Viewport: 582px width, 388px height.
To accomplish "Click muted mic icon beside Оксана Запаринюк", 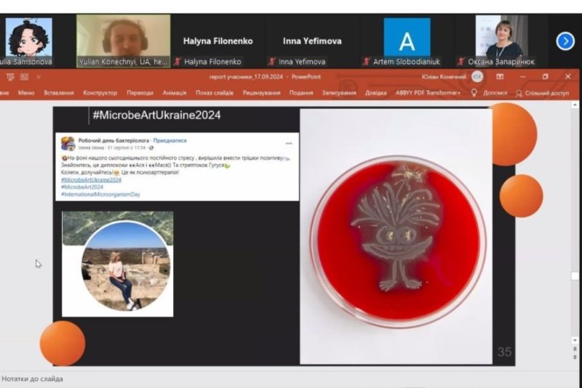I will pyautogui.click(x=461, y=62).
